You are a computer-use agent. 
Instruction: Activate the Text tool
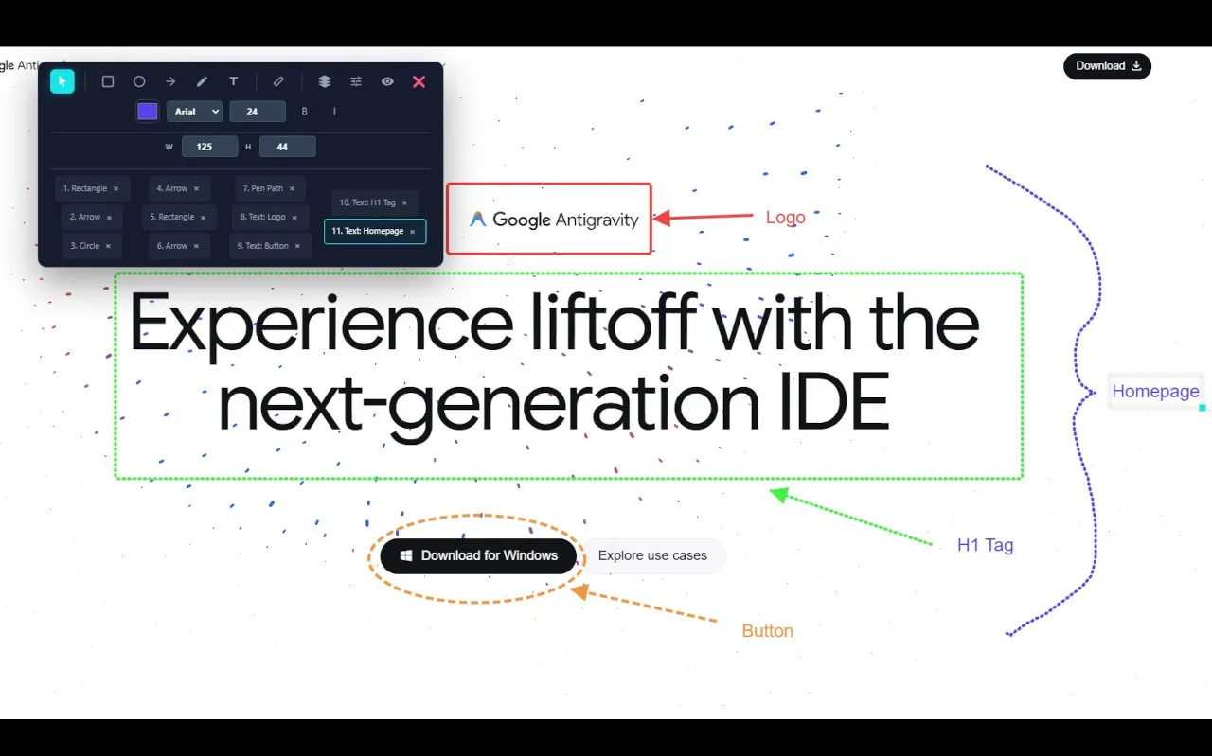(233, 82)
